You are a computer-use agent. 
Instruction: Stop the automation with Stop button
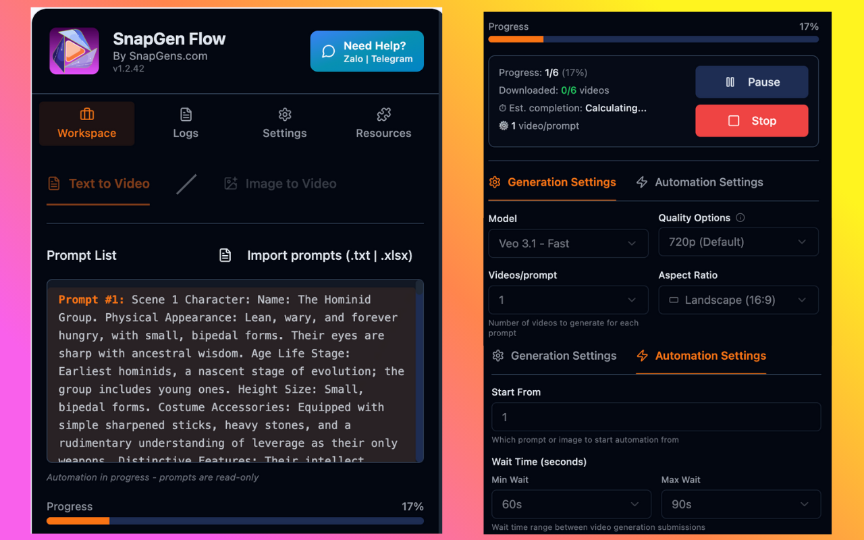[x=752, y=121]
